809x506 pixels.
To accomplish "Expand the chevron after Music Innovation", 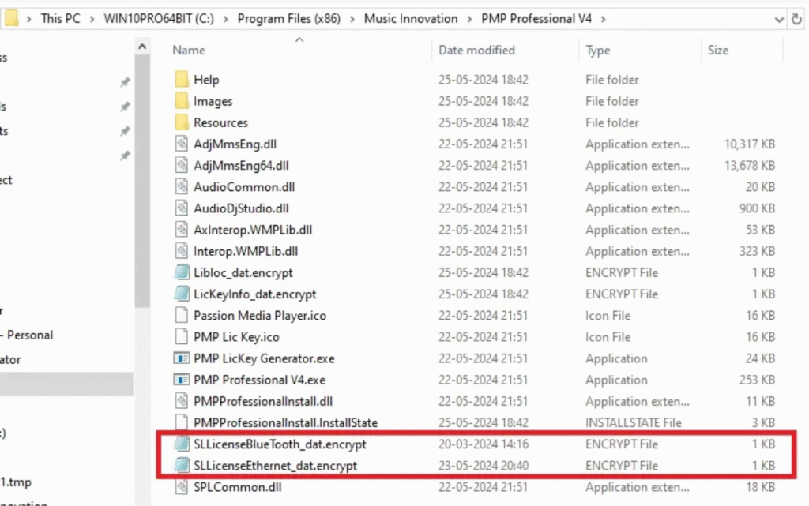I will (469, 19).
